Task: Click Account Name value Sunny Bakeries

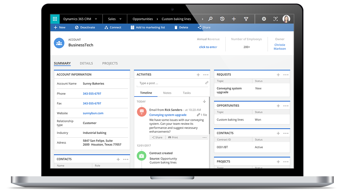Action: [94, 84]
